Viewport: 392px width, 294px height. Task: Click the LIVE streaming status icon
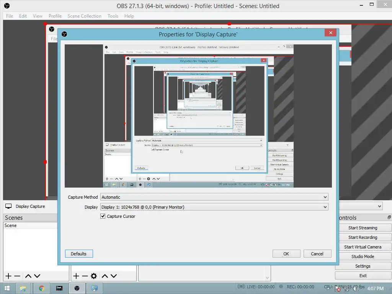[241, 286]
